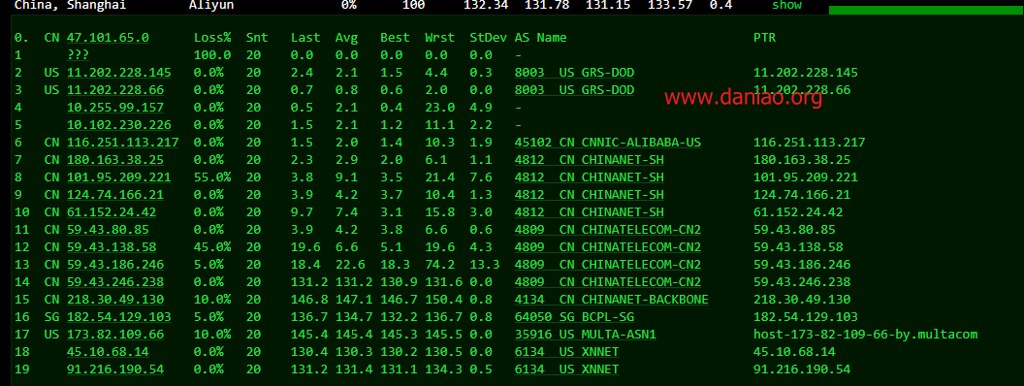This screenshot has height=386, width=1024.
Task: Select PTR text 218.30.49.130
Action: click(802, 300)
